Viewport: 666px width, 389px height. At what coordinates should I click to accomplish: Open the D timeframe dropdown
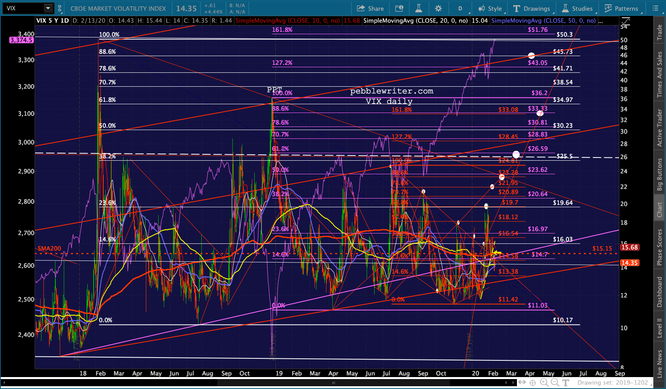tap(460, 8)
